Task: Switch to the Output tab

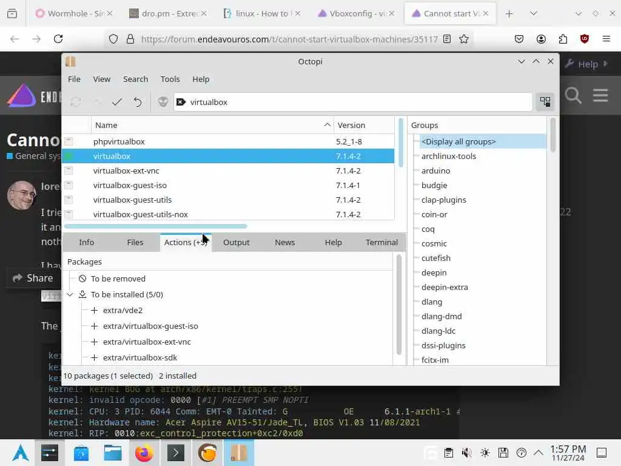Action: point(236,243)
